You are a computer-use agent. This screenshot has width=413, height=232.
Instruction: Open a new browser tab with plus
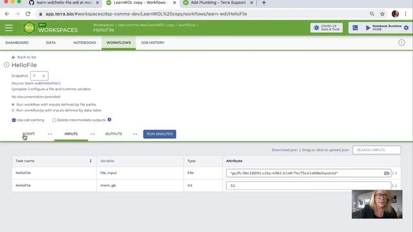point(264,3)
